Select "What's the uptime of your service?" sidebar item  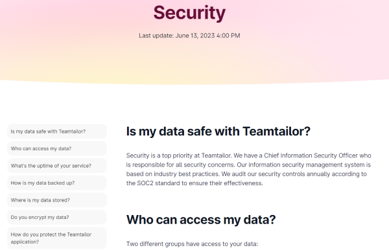[x=57, y=166]
